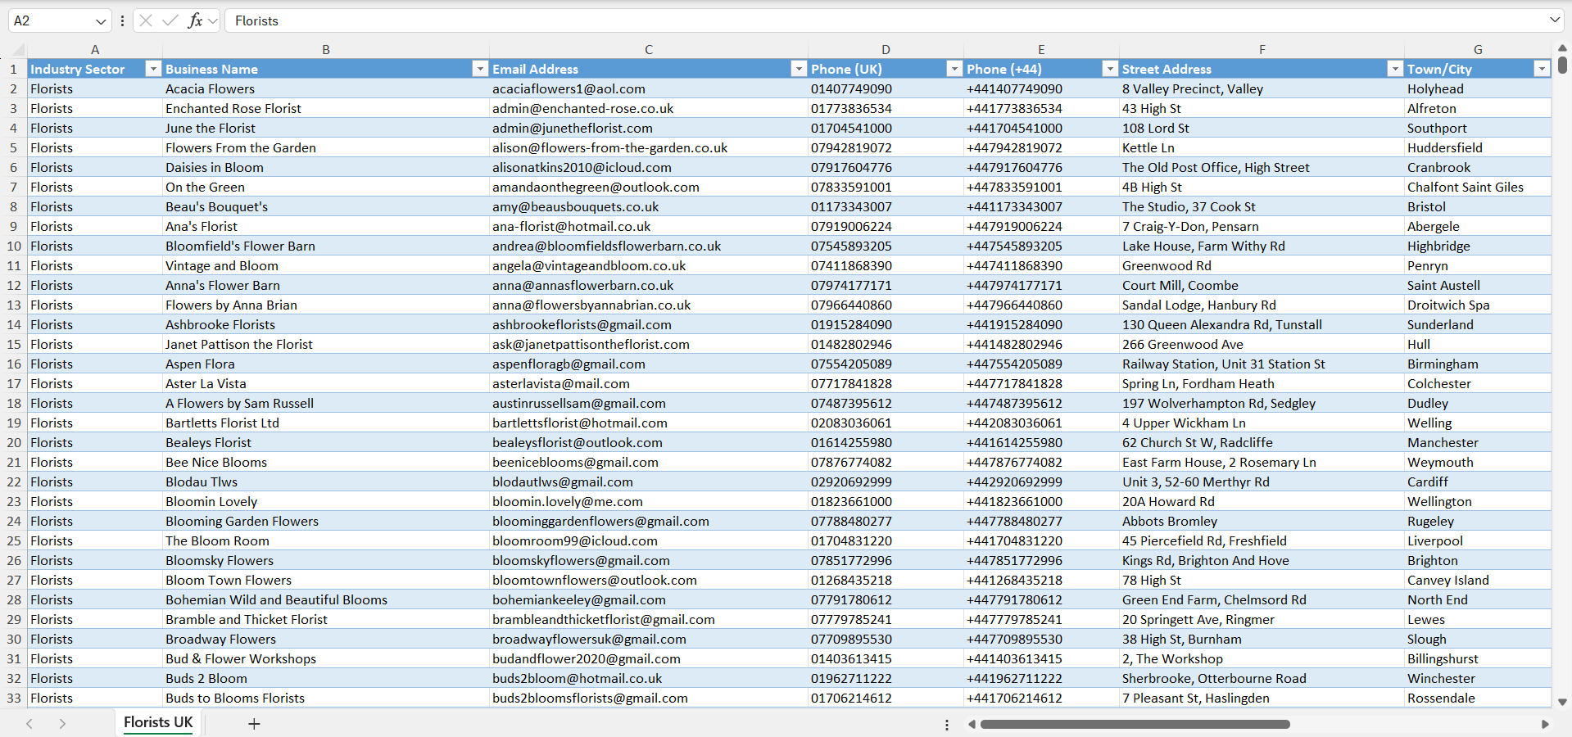
Task: Select column F header
Action: tap(1262, 49)
